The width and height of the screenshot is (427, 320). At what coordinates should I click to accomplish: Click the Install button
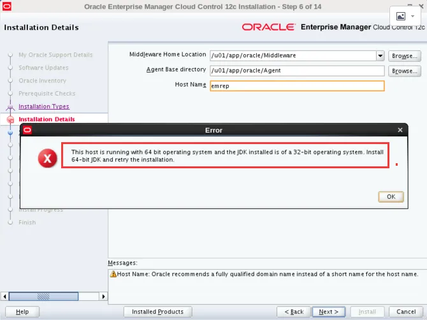[x=367, y=312]
